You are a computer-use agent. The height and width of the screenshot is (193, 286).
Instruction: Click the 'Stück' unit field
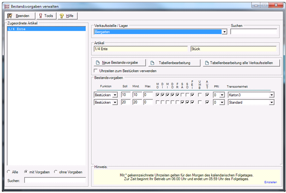point(233,49)
